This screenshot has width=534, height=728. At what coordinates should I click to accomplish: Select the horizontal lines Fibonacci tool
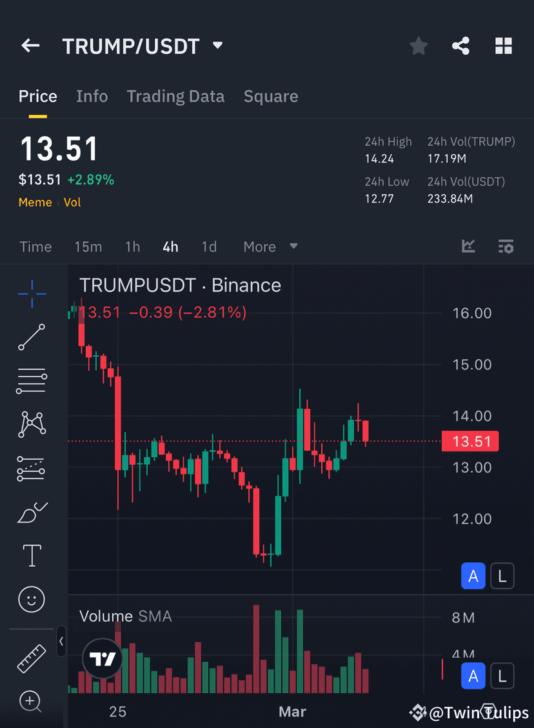[32, 380]
